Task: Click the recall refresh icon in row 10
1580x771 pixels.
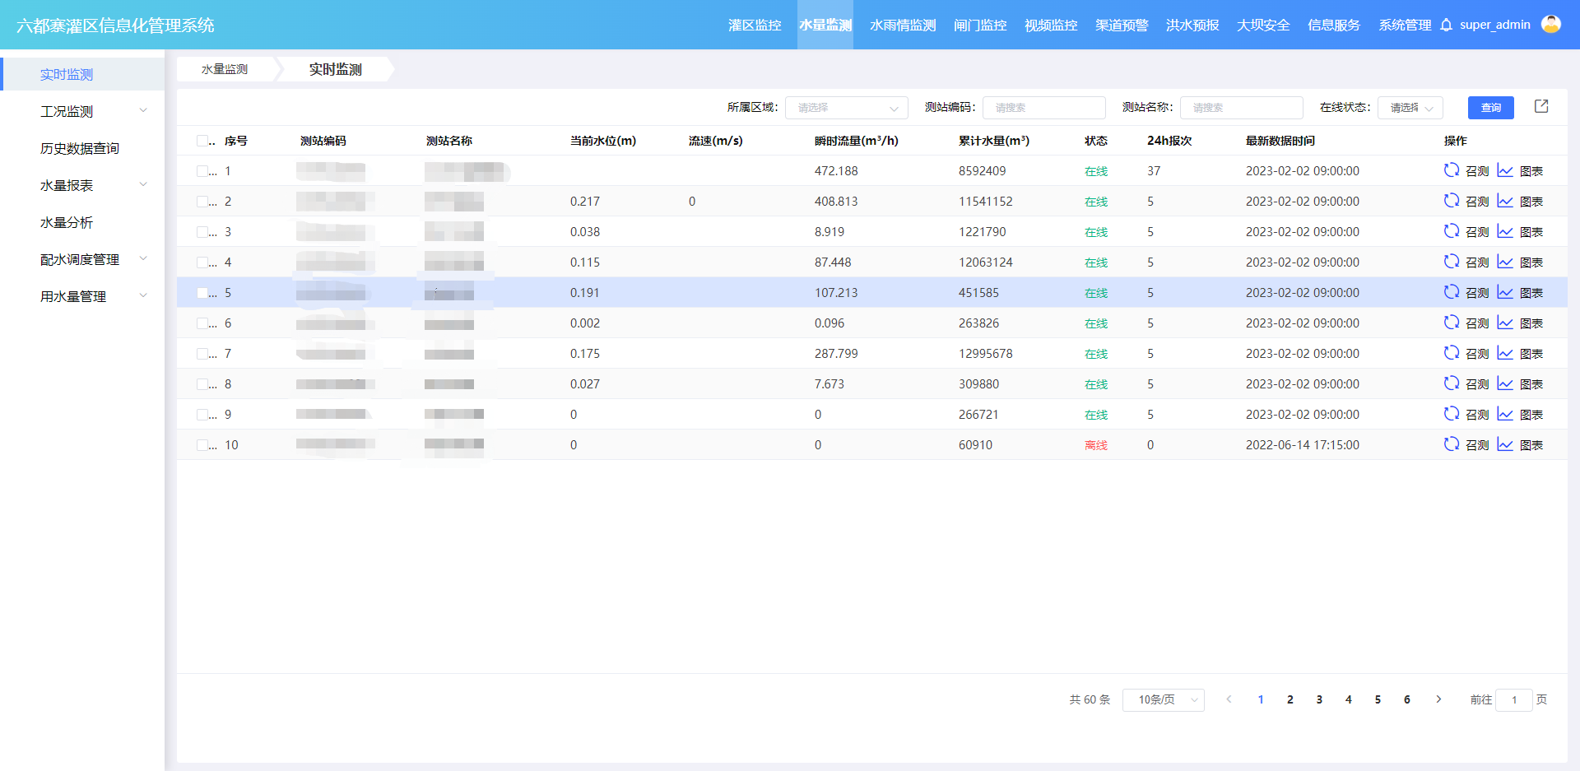Action: point(1451,444)
